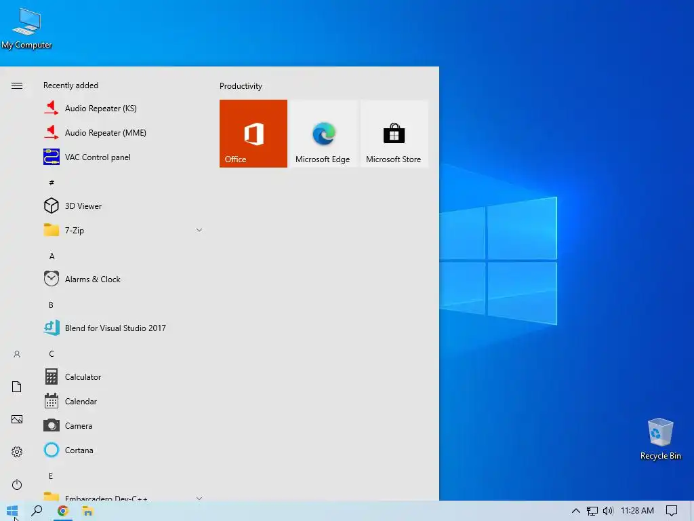Viewport: 694px width, 521px height.
Task: Click the 'E' letter group header
Action: [x=51, y=476]
